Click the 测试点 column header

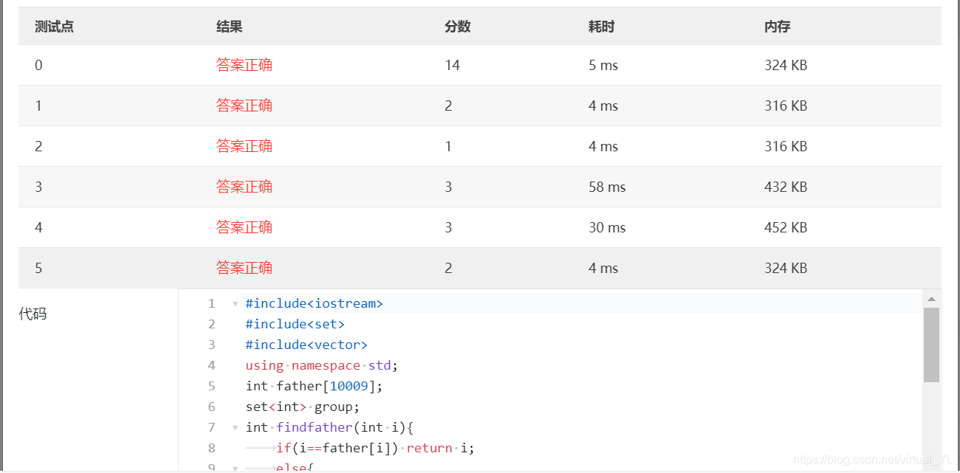click(54, 27)
